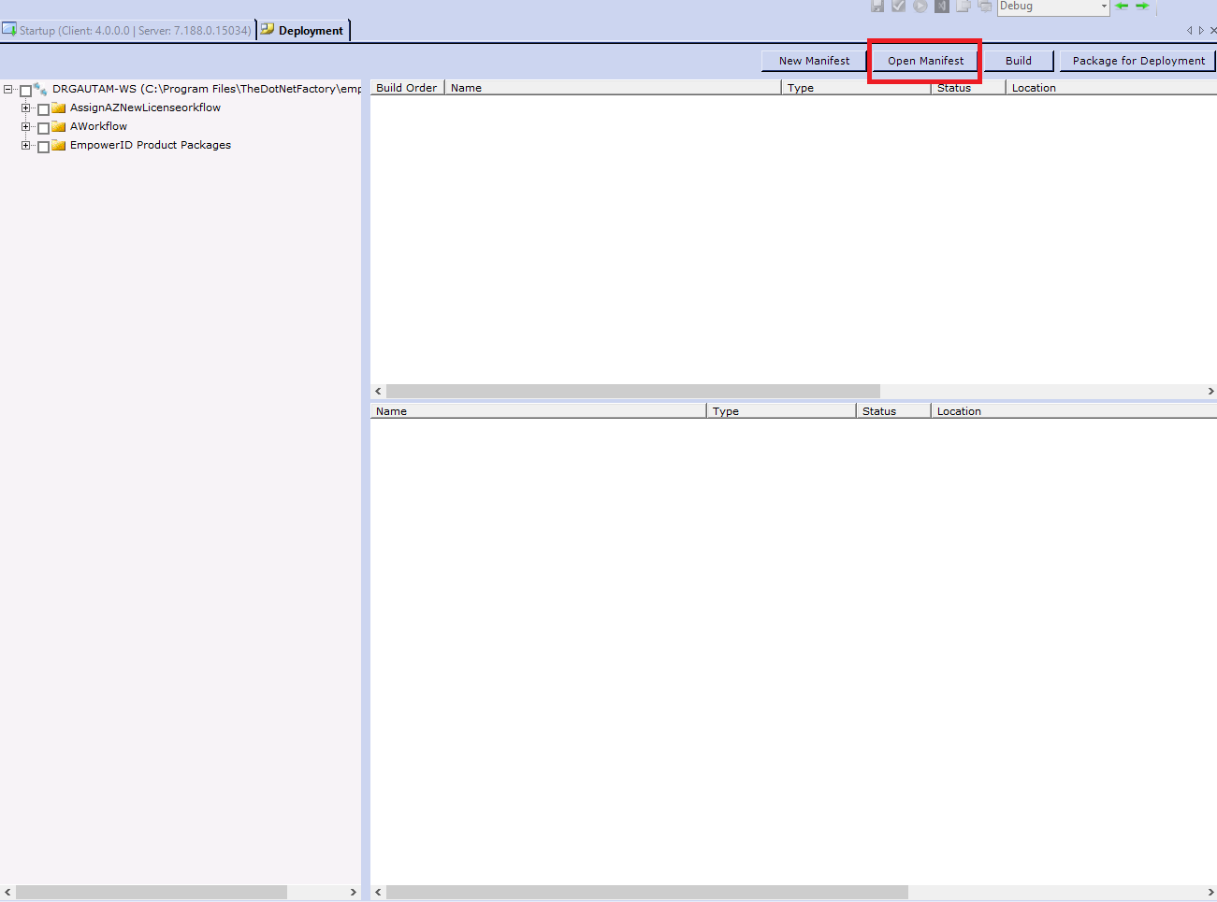The image size is (1217, 902).
Task: Collapse the DRGAUTAM-WS root node
Action: [7, 88]
